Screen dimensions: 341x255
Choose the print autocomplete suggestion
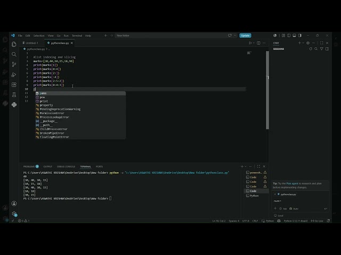point(80,101)
